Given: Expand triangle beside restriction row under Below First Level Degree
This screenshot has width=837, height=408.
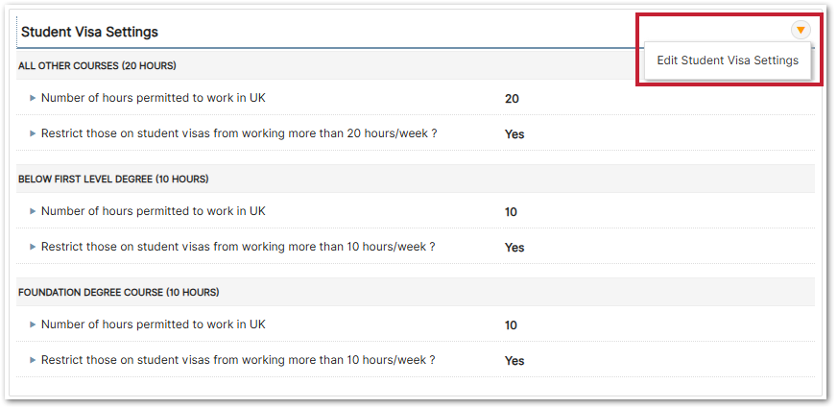Looking at the screenshot, I should [33, 247].
